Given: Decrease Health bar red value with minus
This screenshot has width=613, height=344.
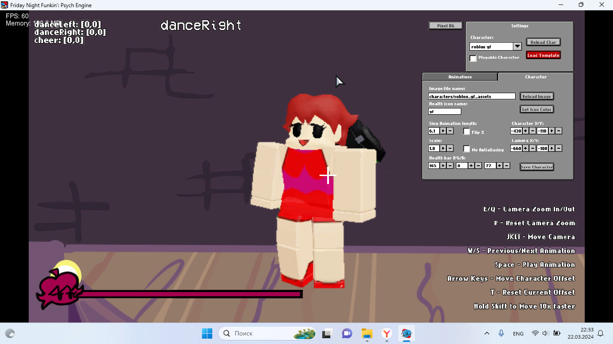Looking at the screenshot, I should (x=450, y=165).
